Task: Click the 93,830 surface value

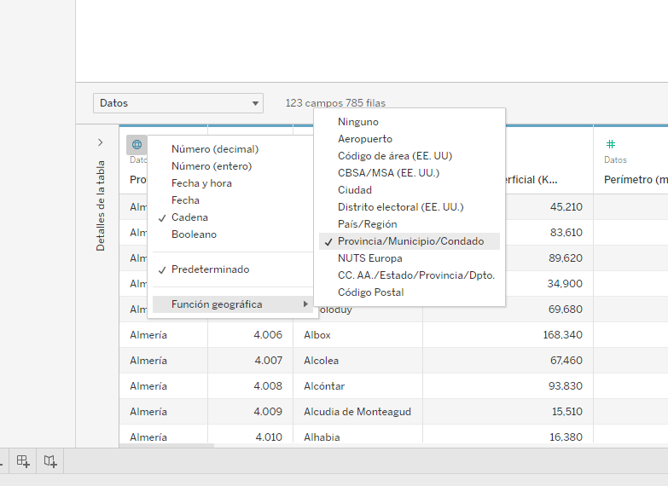Action: pos(566,386)
